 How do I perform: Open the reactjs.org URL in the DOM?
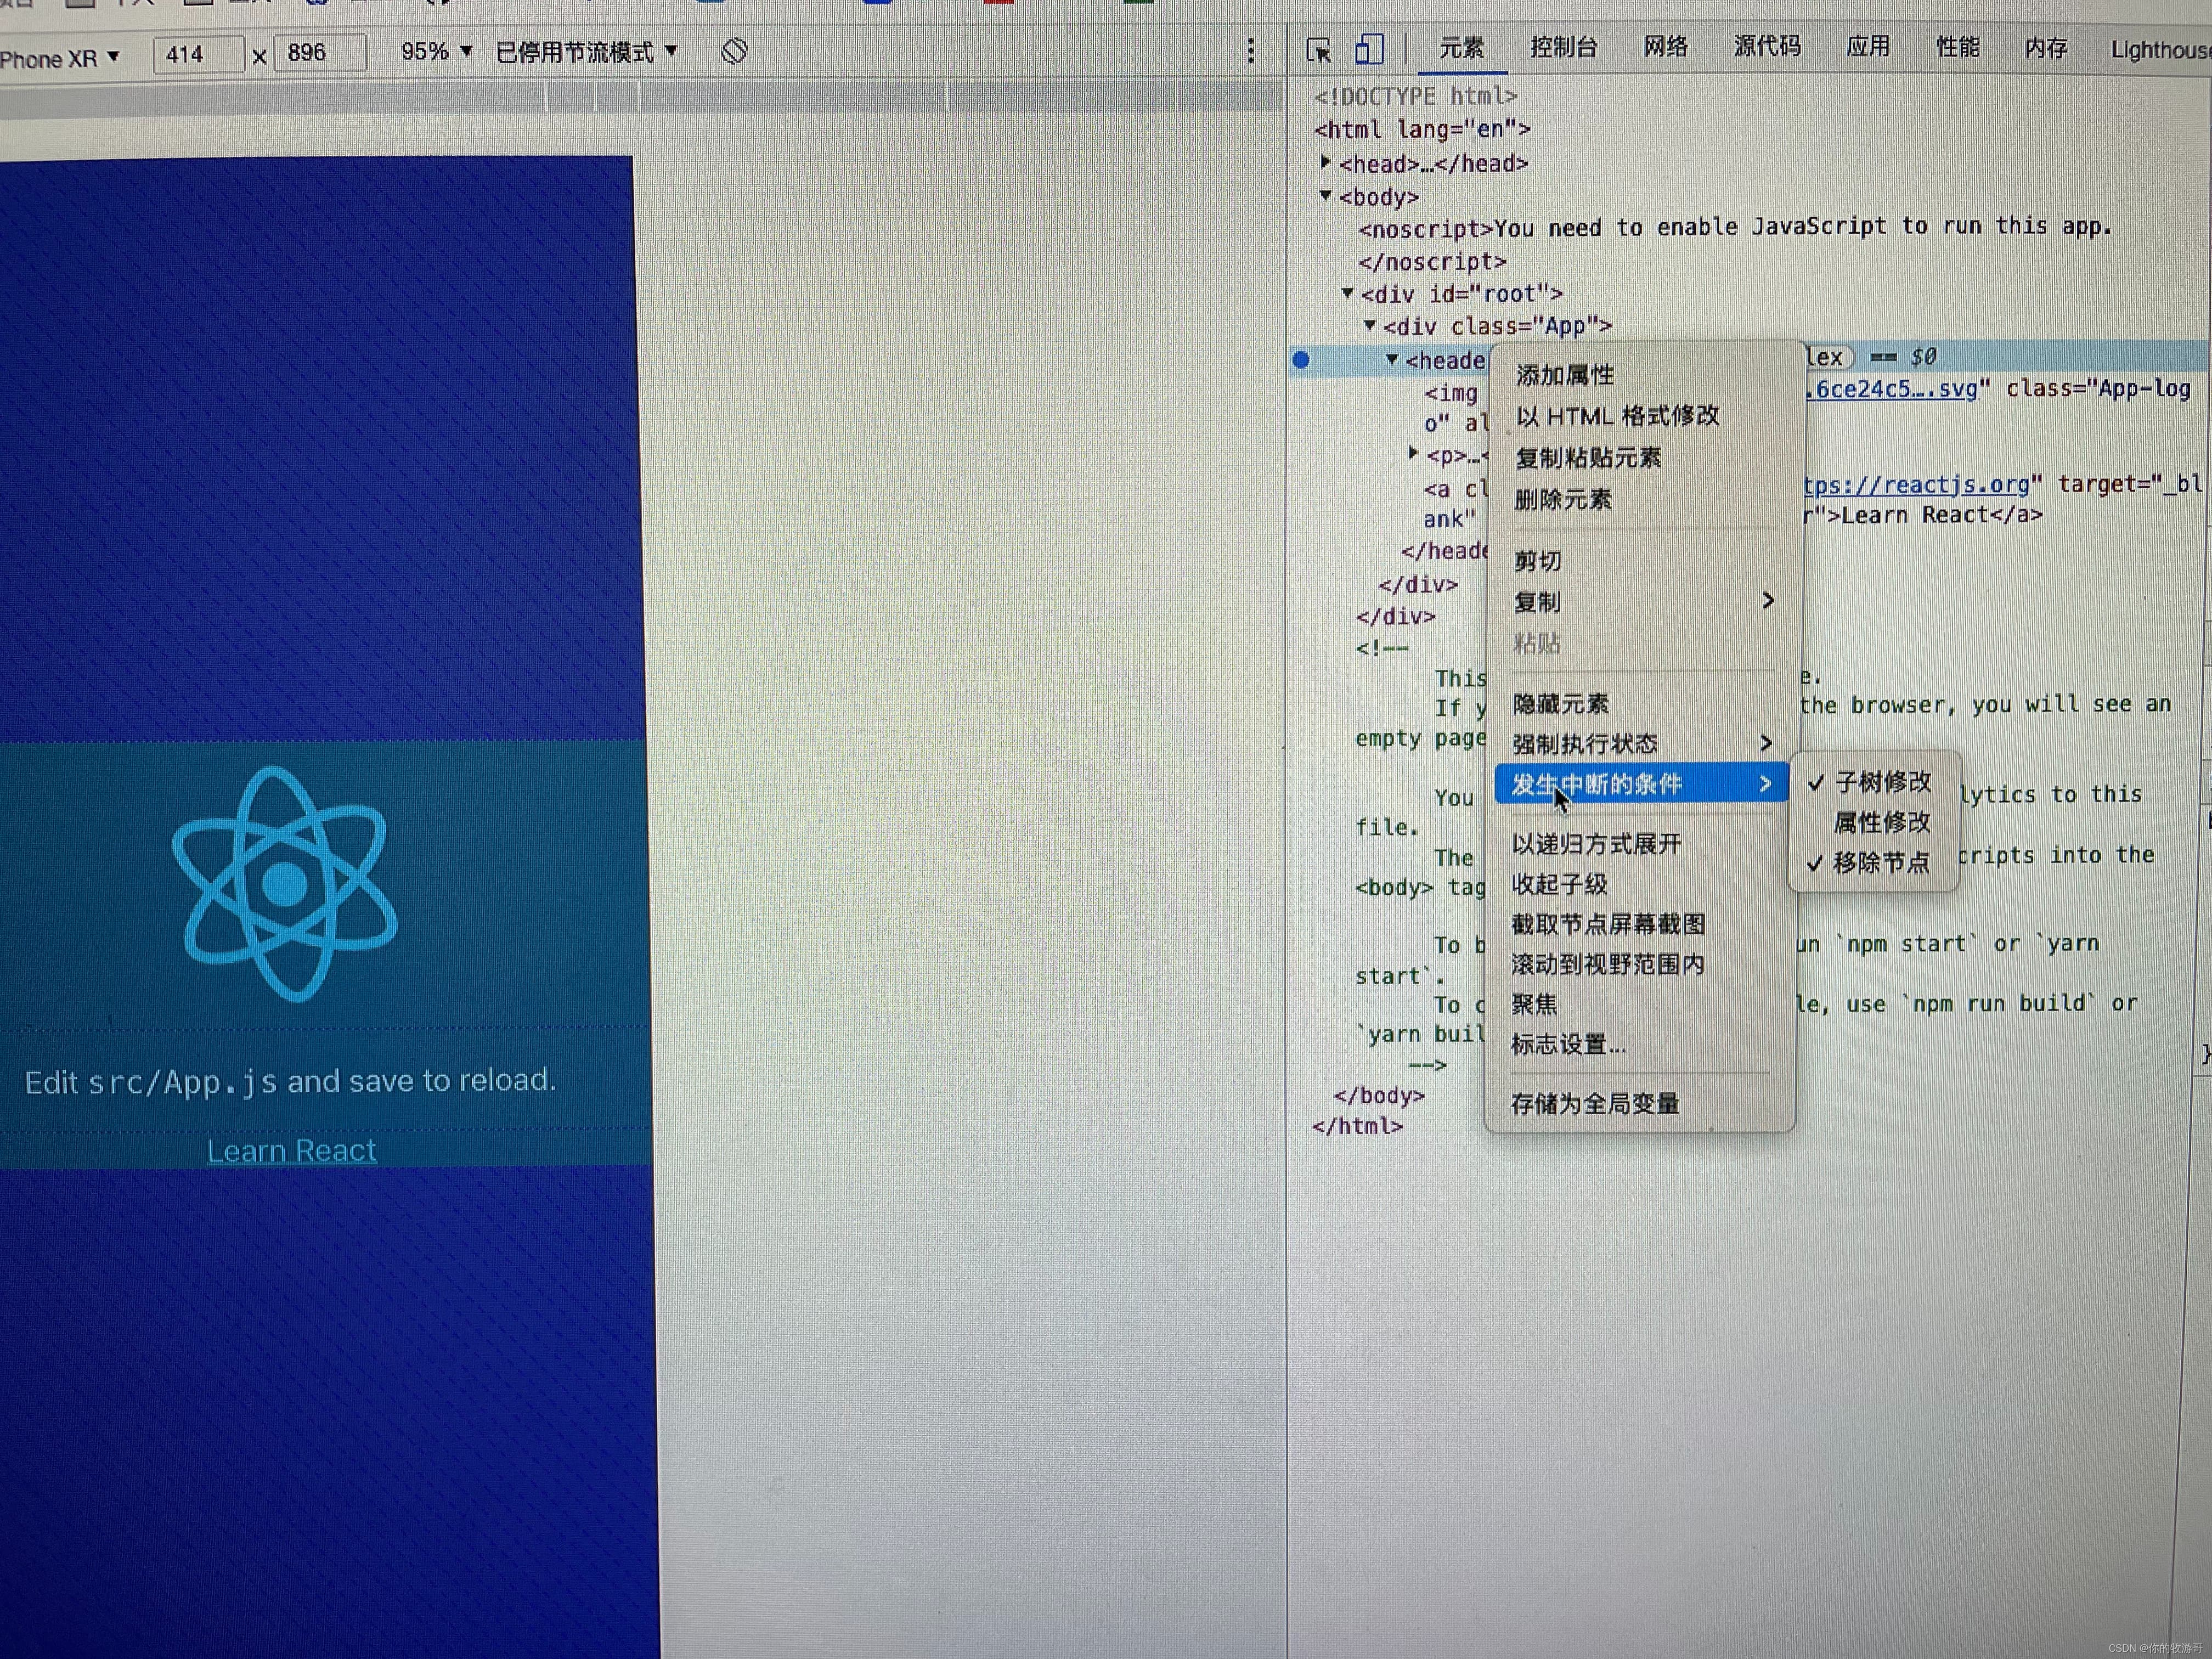[1916, 485]
